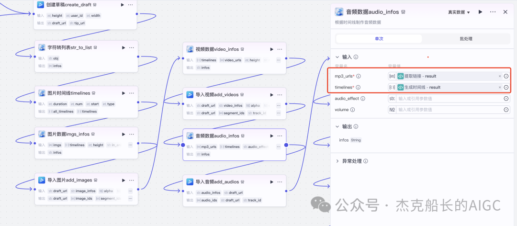Screen dimensions: 517x226
Task: Show info tooltip next to 输入
Action: click(356, 57)
